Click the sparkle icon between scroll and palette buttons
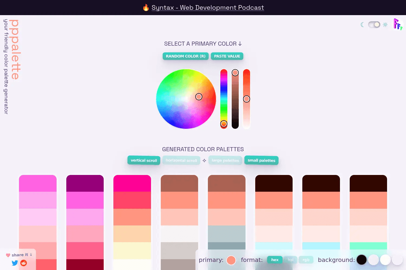 pos(204,160)
